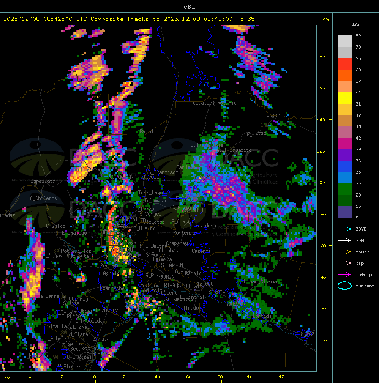Click the Anchoris place label
The image size is (379, 383).
(107, 310)
